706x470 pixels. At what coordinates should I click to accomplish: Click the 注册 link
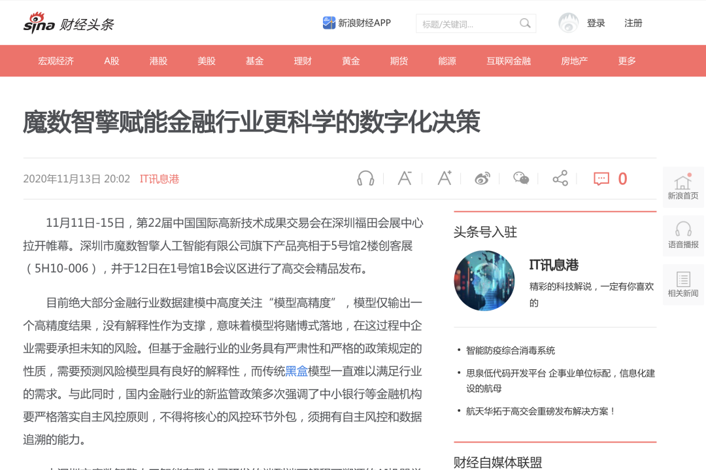(x=633, y=23)
